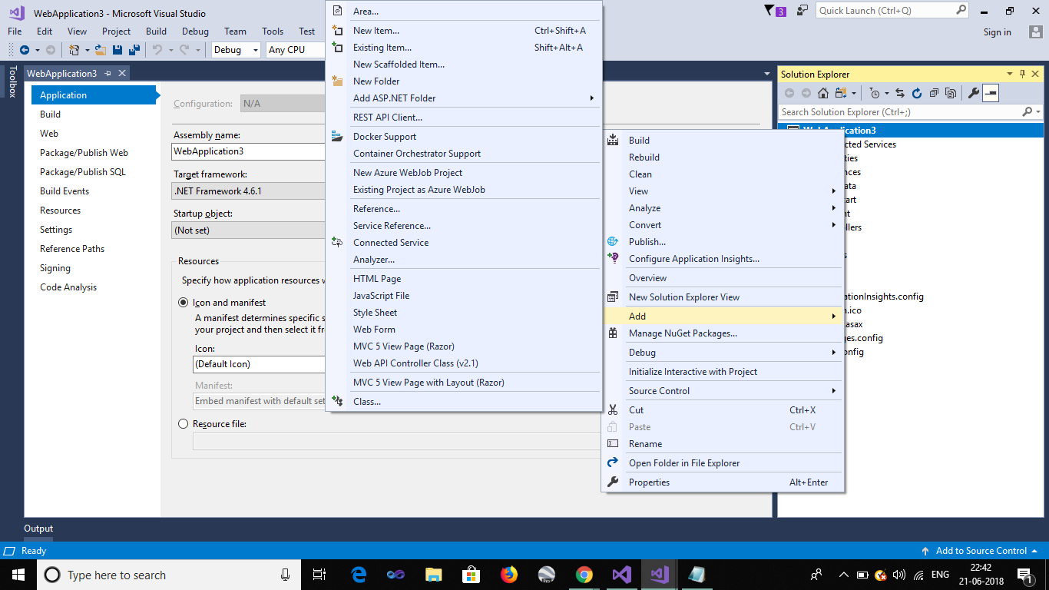Open Microsoft Store from the taskbar

coord(472,575)
